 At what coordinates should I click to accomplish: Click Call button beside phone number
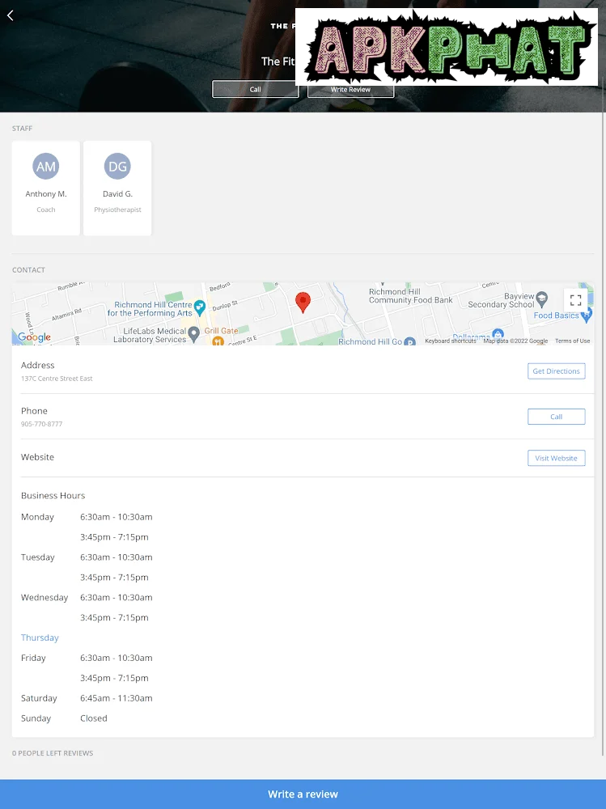tap(557, 417)
